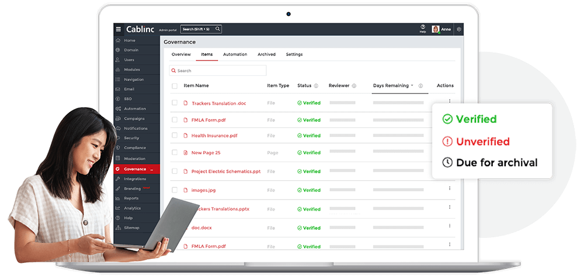This screenshot has height=277, width=584.
Task: Switch to the Automation tab in Governance
Action: click(x=235, y=54)
